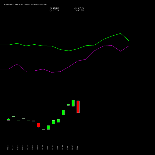Click the ADANIENSOL CE Option chart title
The height and width of the screenshot is (155, 155).
pyautogui.click(x=25, y=5)
